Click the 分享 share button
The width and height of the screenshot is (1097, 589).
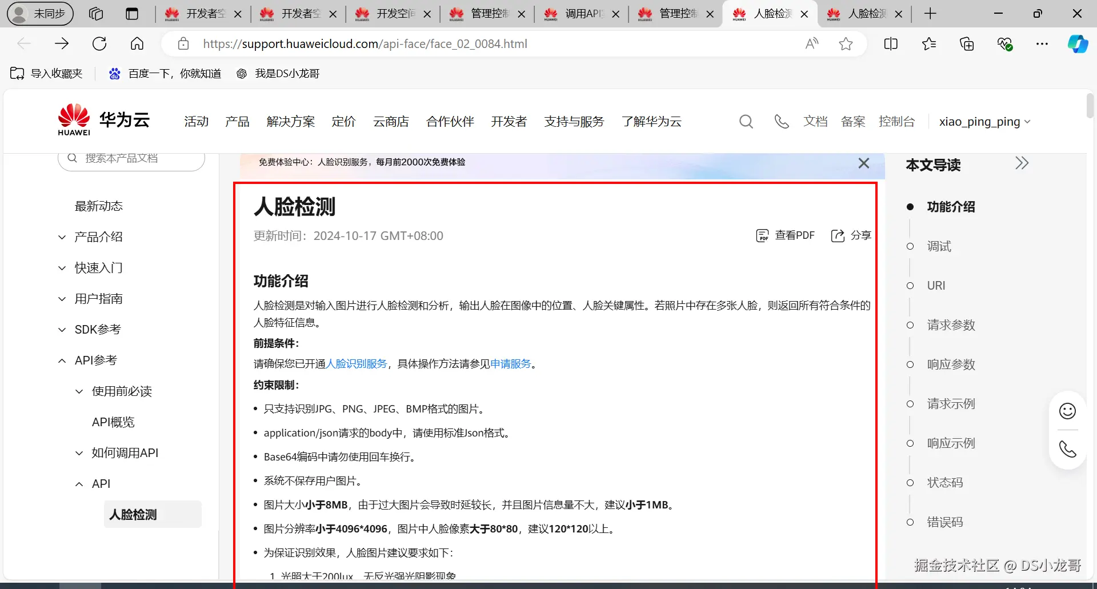pyautogui.click(x=851, y=235)
